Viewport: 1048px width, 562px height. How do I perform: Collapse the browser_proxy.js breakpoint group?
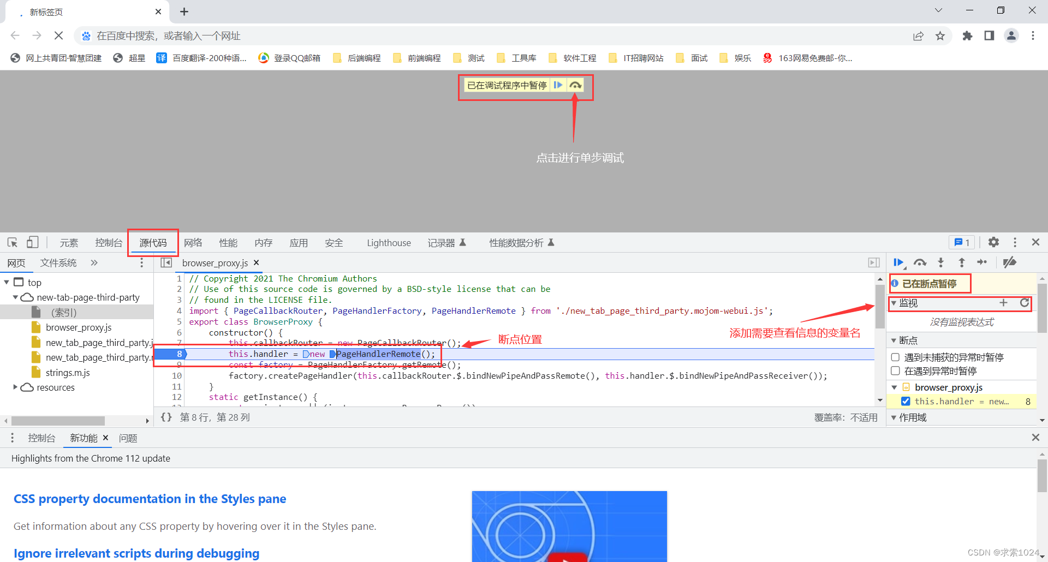tap(894, 387)
